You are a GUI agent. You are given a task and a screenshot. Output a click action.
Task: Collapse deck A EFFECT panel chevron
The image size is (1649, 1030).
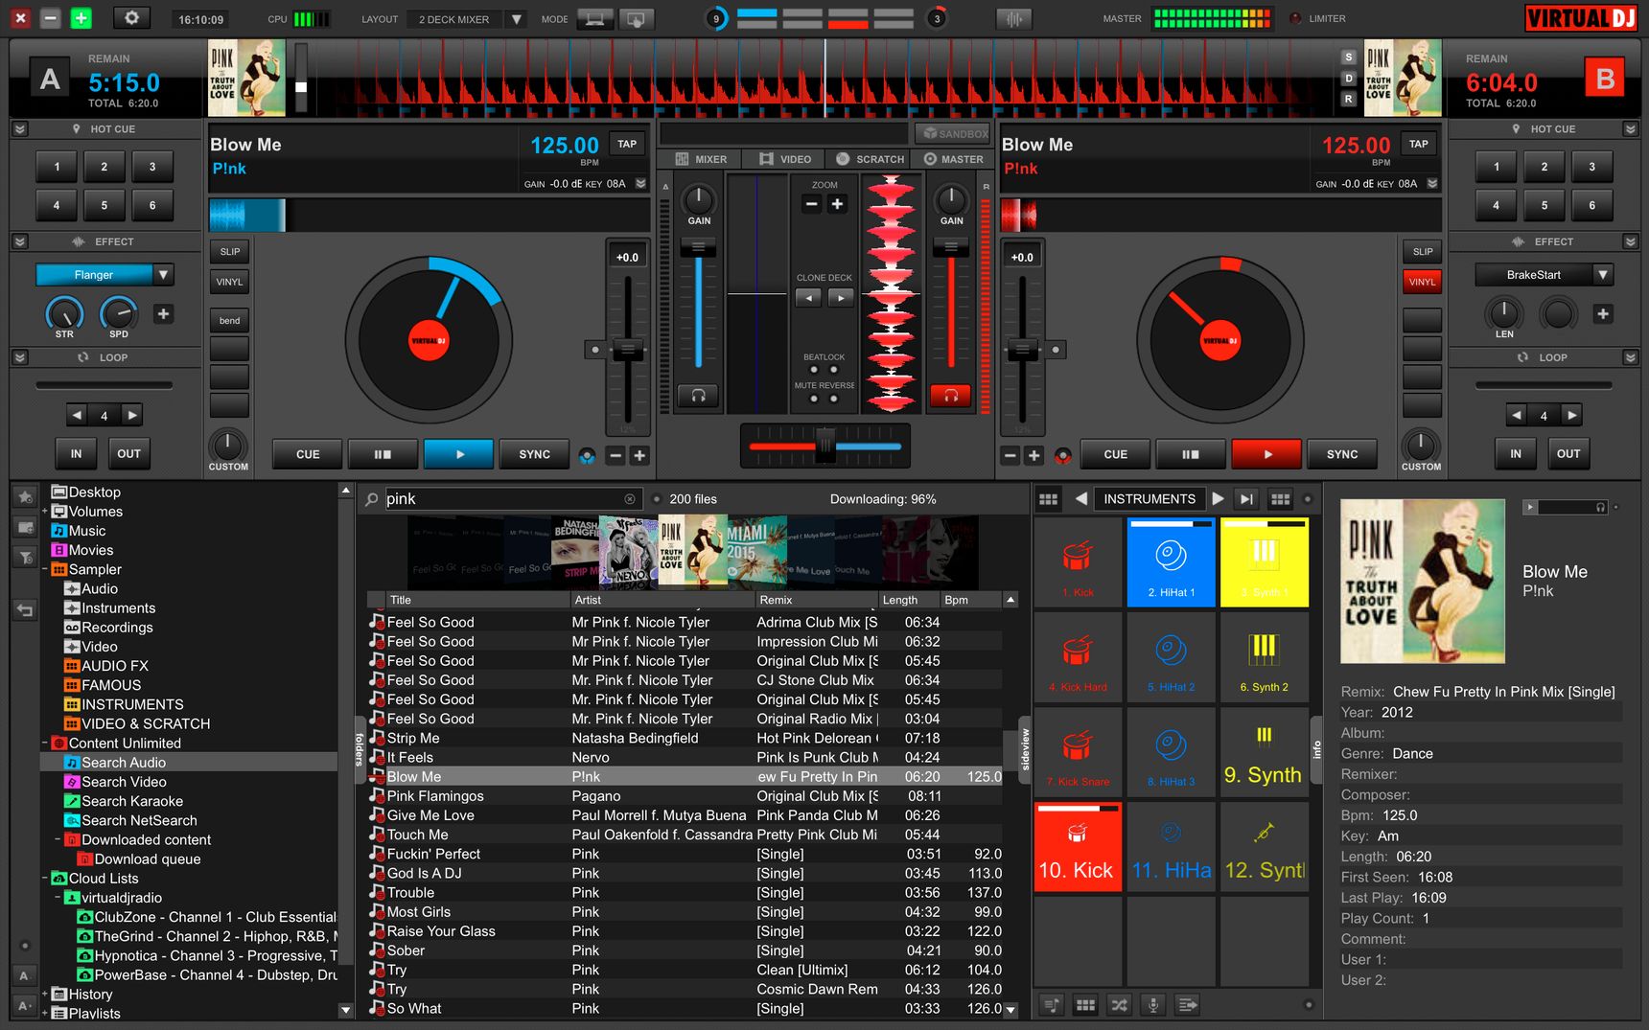(20, 241)
